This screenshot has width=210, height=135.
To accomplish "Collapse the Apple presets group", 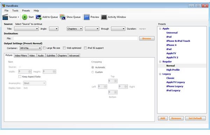I will (x=160, y=29).
